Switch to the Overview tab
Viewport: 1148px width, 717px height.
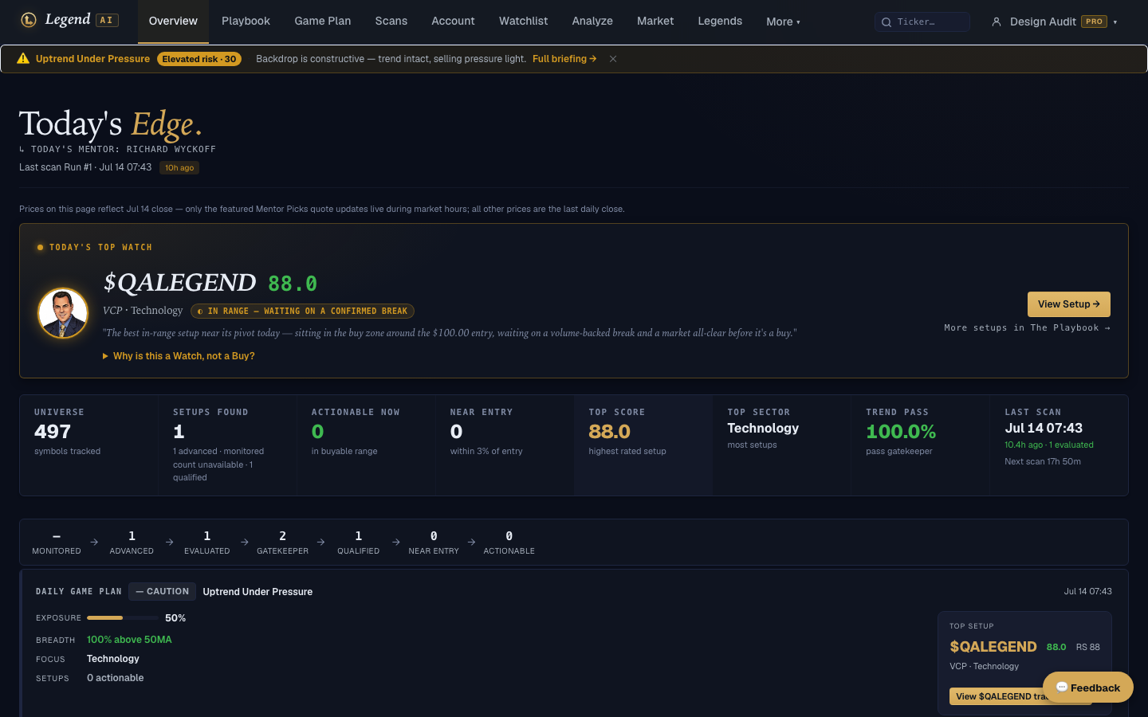click(x=173, y=21)
